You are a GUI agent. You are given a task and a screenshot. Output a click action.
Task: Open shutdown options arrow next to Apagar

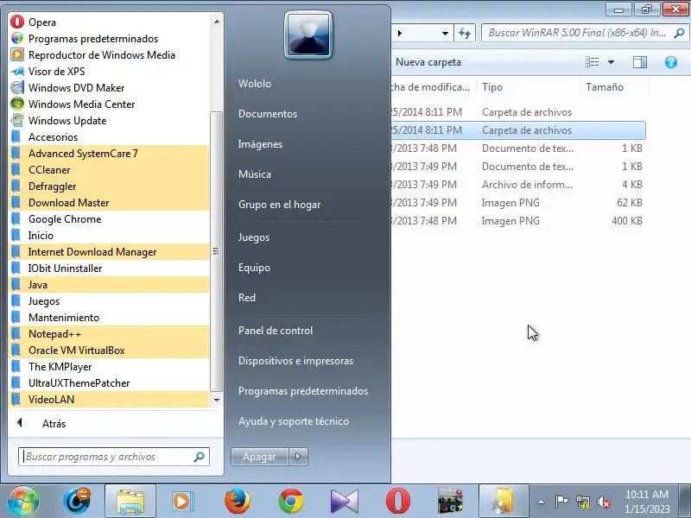[x=298, y=457]
